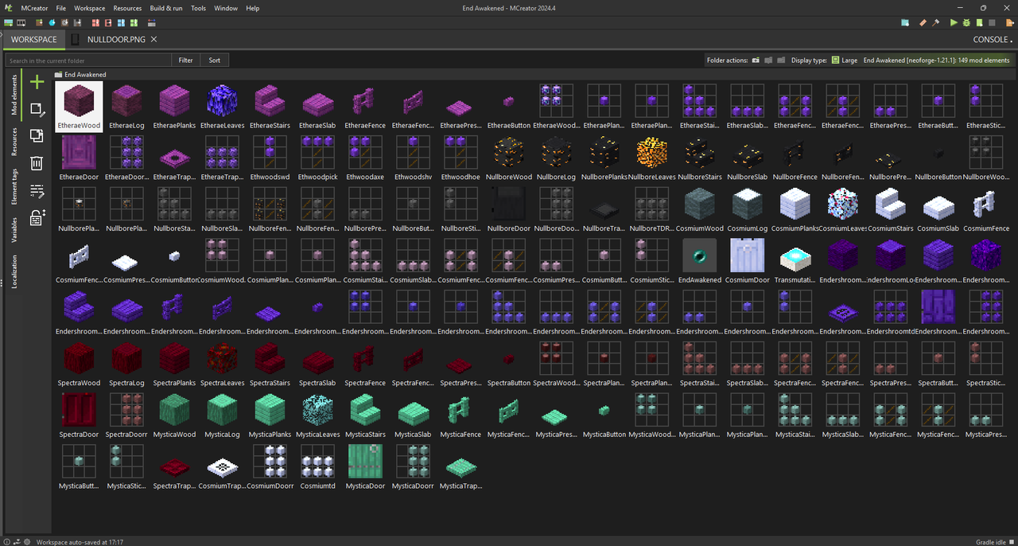Select the Localization side tab
The image size is (1018, 546).
(x=14, y=271)
